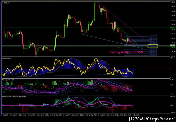Image resolution: width=176 pixels, height=122 pixels.
Task: Open the dropdown arrow beside GOLD,H4
Action: pyautogui.click(x=3, y=3)
